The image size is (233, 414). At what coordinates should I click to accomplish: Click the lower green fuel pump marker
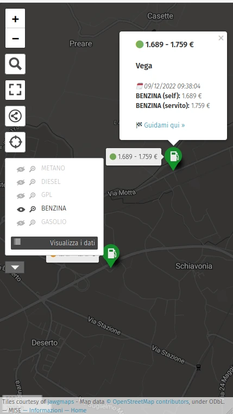[111, 256]
